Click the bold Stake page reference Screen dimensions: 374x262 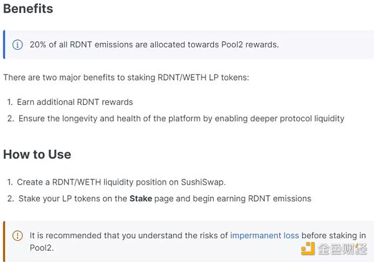click(x=141, y=198)
